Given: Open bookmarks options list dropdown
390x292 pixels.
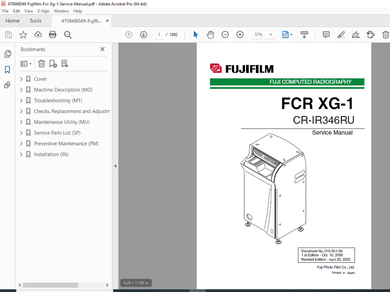Looking at the screenshot, I should coord(26,64).
